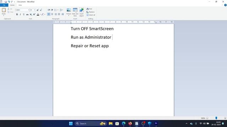The image size is (227, 127).
Task: Apply the text highlight marker
Action: tap(43, 14)
